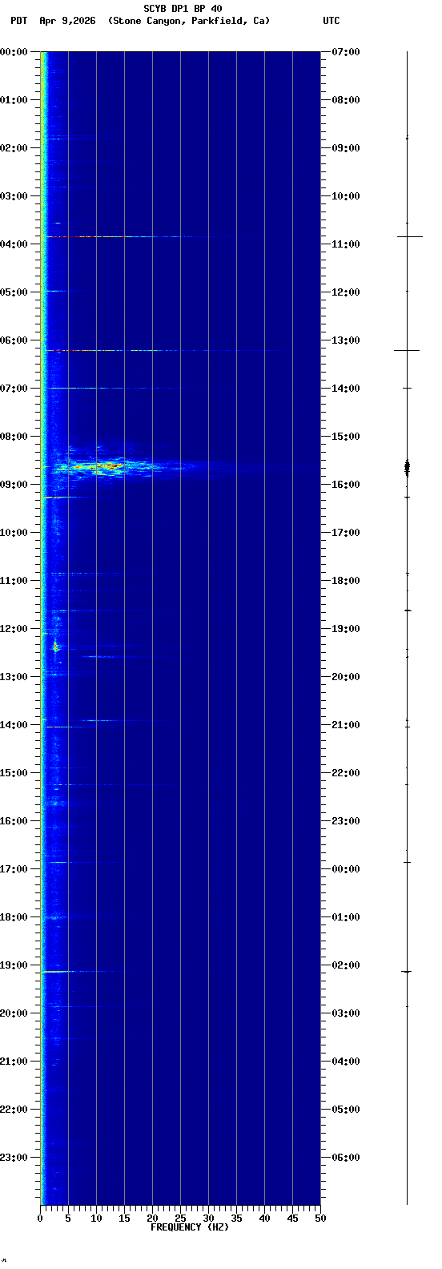The image size is (442, 1269).
Task: Click the "FREQUENCY (HZ)" axis caption
Action: (190, 1227)
